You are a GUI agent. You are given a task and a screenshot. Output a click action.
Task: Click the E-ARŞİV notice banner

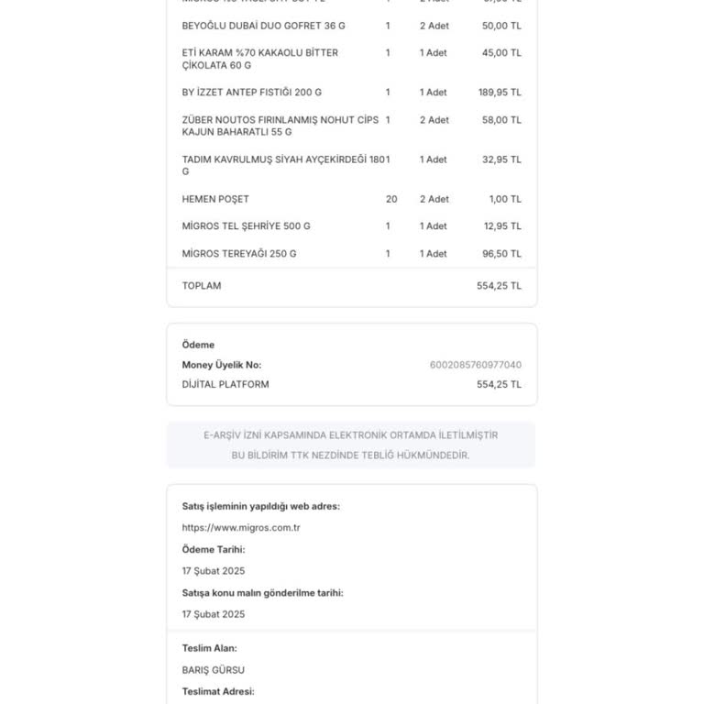coord(351,445)
